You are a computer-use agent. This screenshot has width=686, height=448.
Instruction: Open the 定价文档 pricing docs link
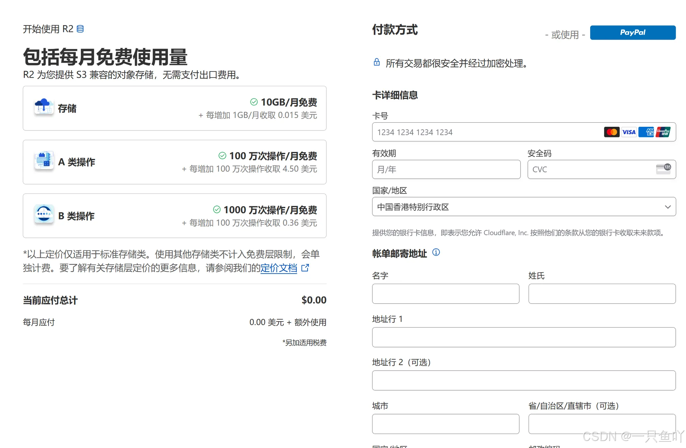coord(278,268)
